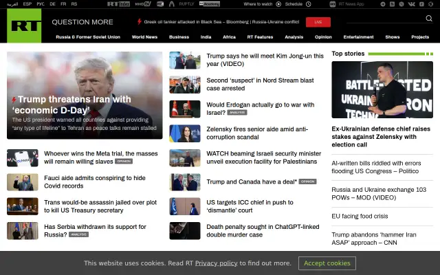Open Trump abandons 'hammer Iran ASAP' story
The image size is (440, 275).
tap(374, 239)
